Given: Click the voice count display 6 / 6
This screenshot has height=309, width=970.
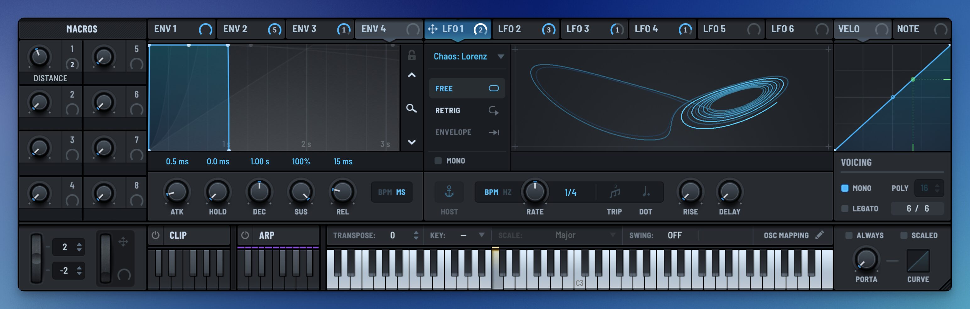Looking at the screenshot, I should tap(917, 208).
